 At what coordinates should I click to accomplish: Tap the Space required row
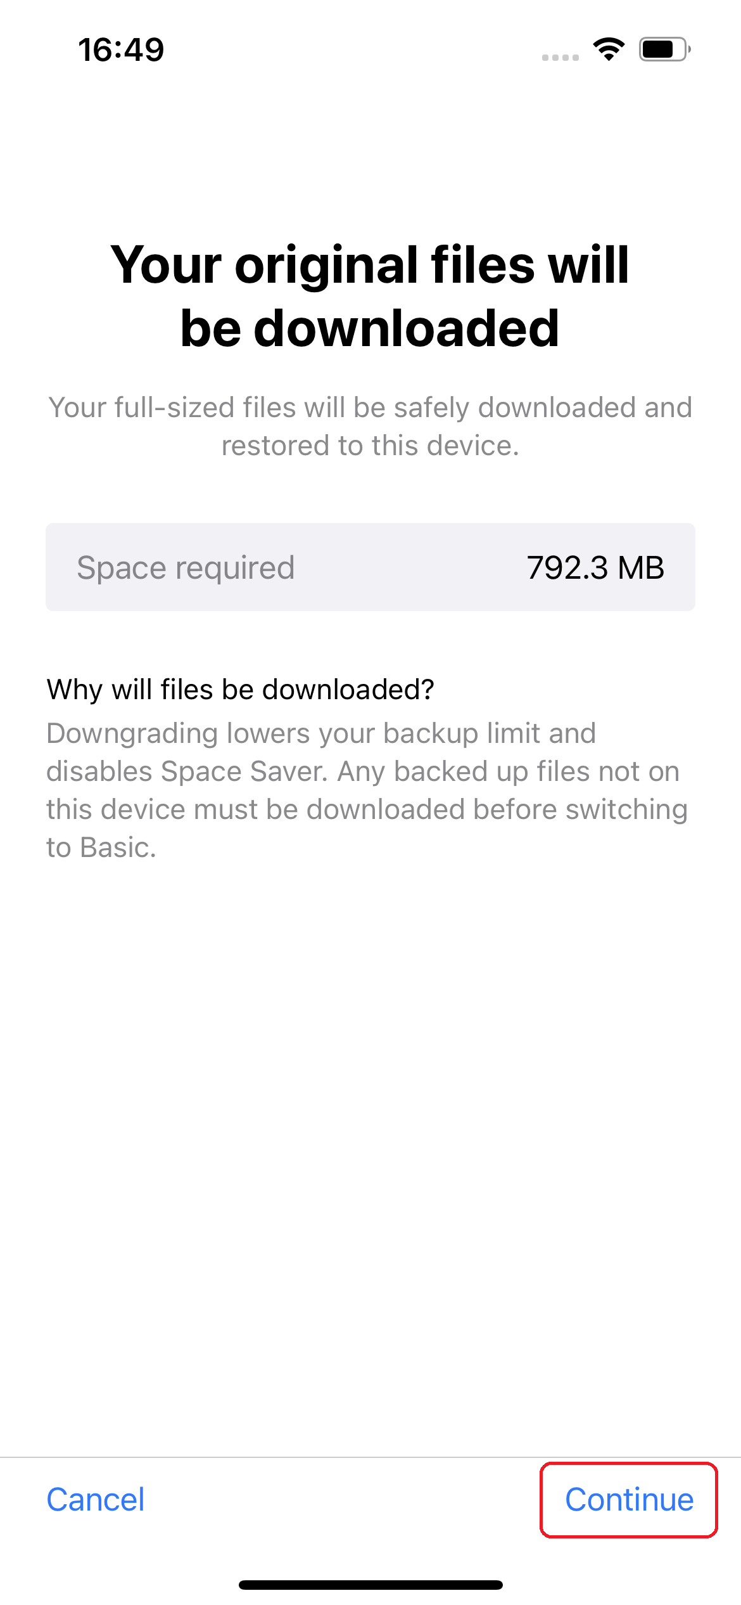point(370,567)
